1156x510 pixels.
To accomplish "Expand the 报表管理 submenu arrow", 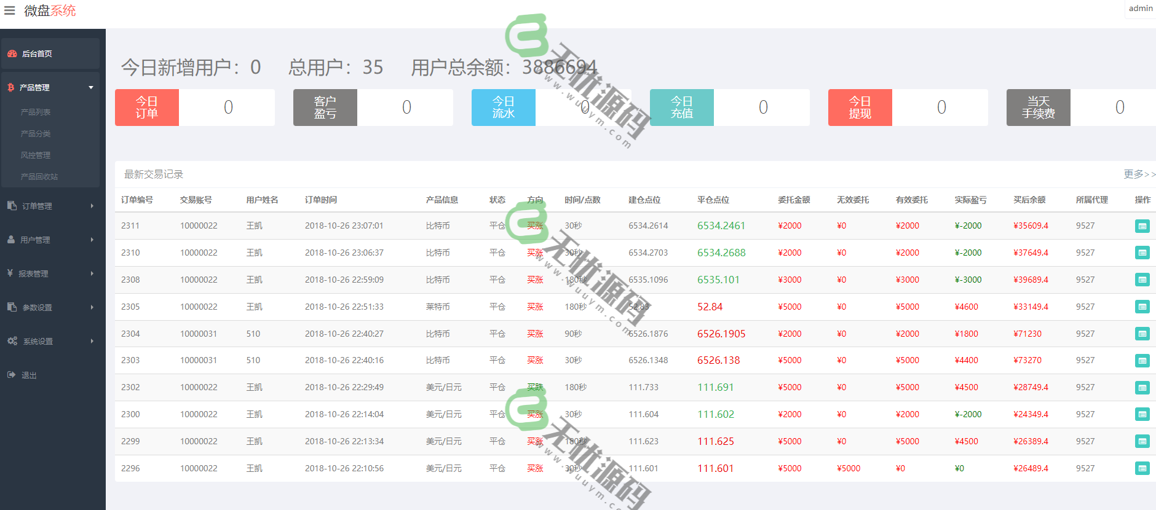I will [92, 273].
